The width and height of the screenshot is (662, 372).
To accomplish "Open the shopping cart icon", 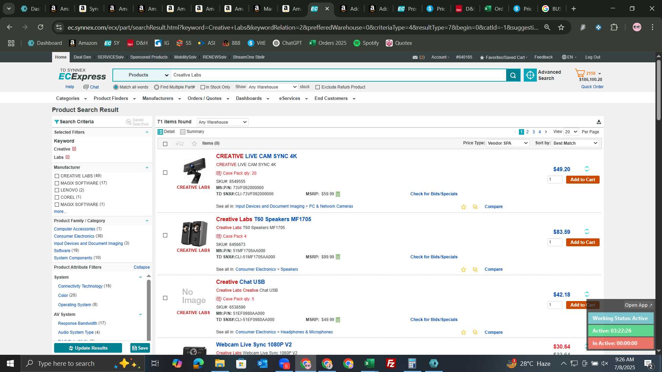I will tap(580, 73).
